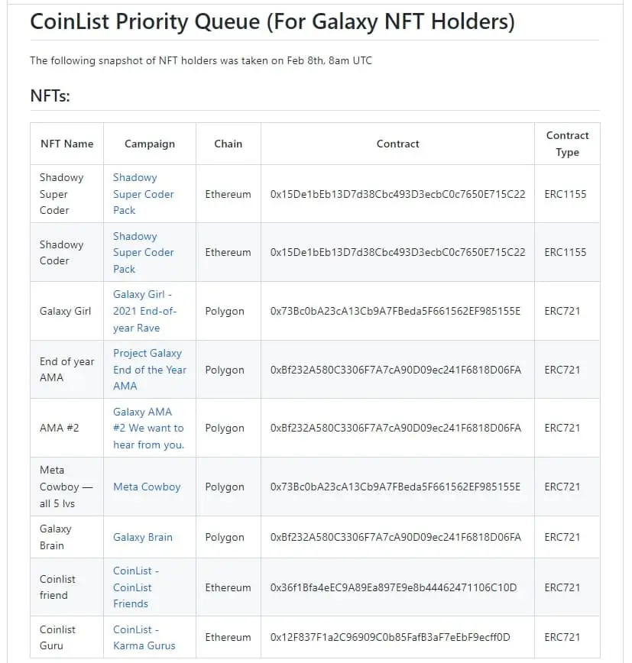The height and width of the screenshot is (663, 632).
Task: Open CoinList - CoinList Friends link
Action: [x=136, y=587]
